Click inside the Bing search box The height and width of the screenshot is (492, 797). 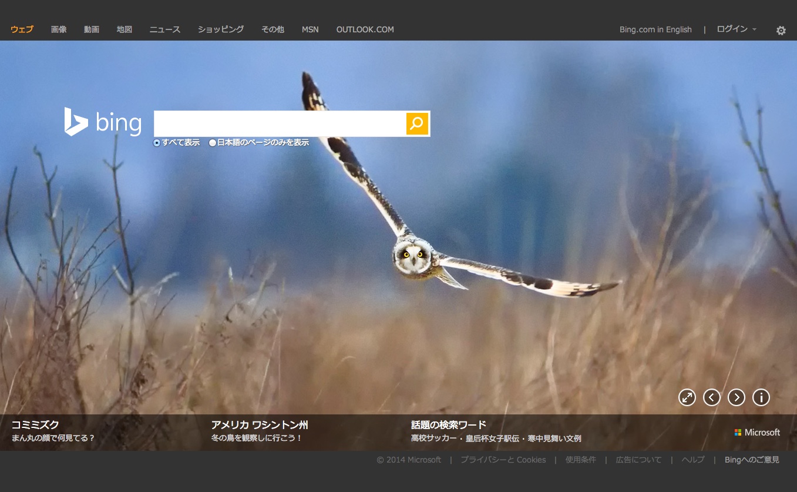coord(280,123)
